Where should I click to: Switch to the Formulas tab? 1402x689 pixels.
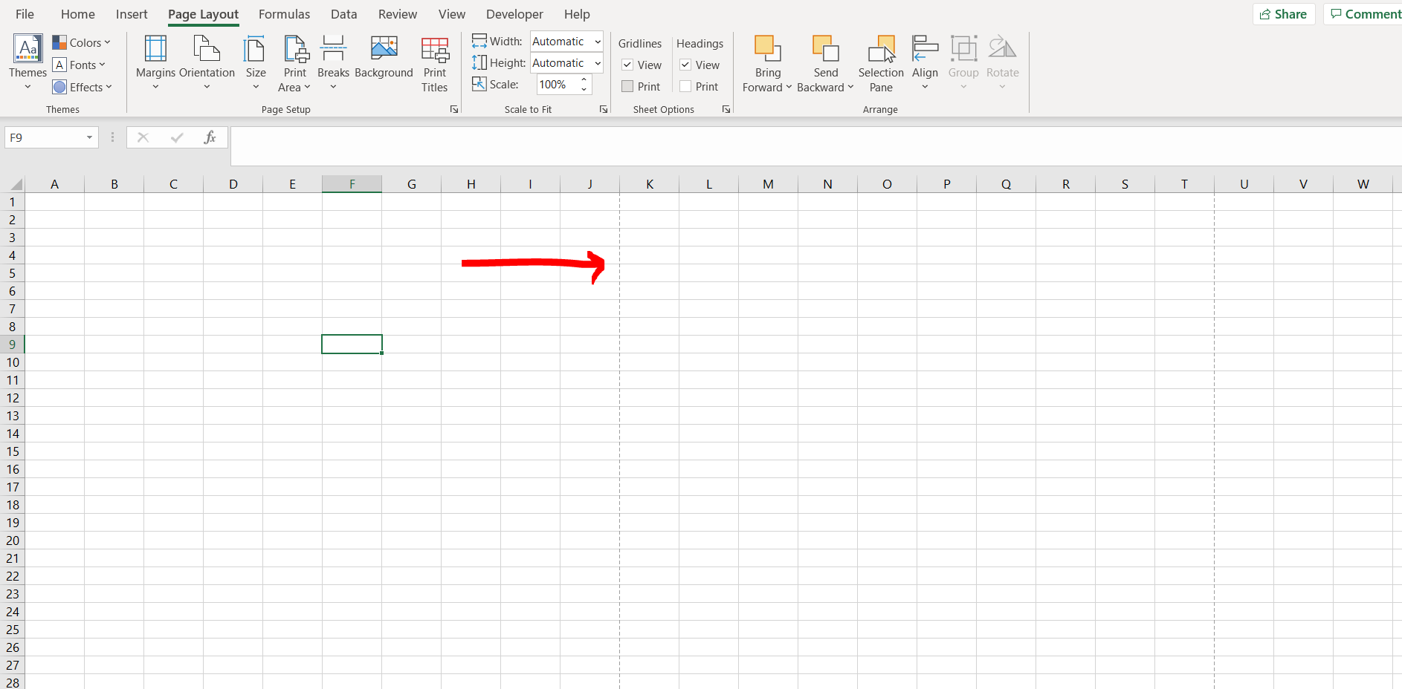tap(284, 14)
